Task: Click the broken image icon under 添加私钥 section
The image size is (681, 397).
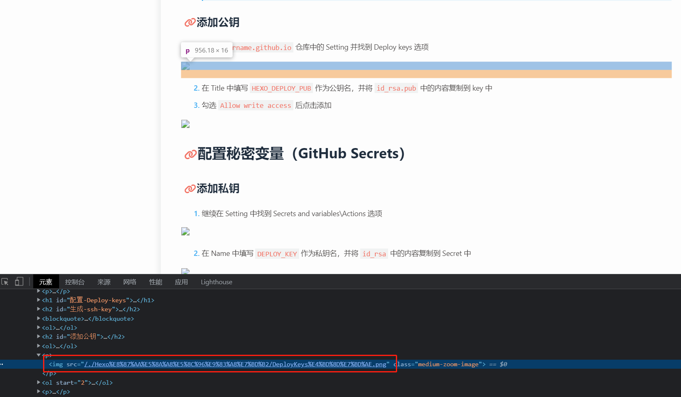Action: click(x=185, y=231)
